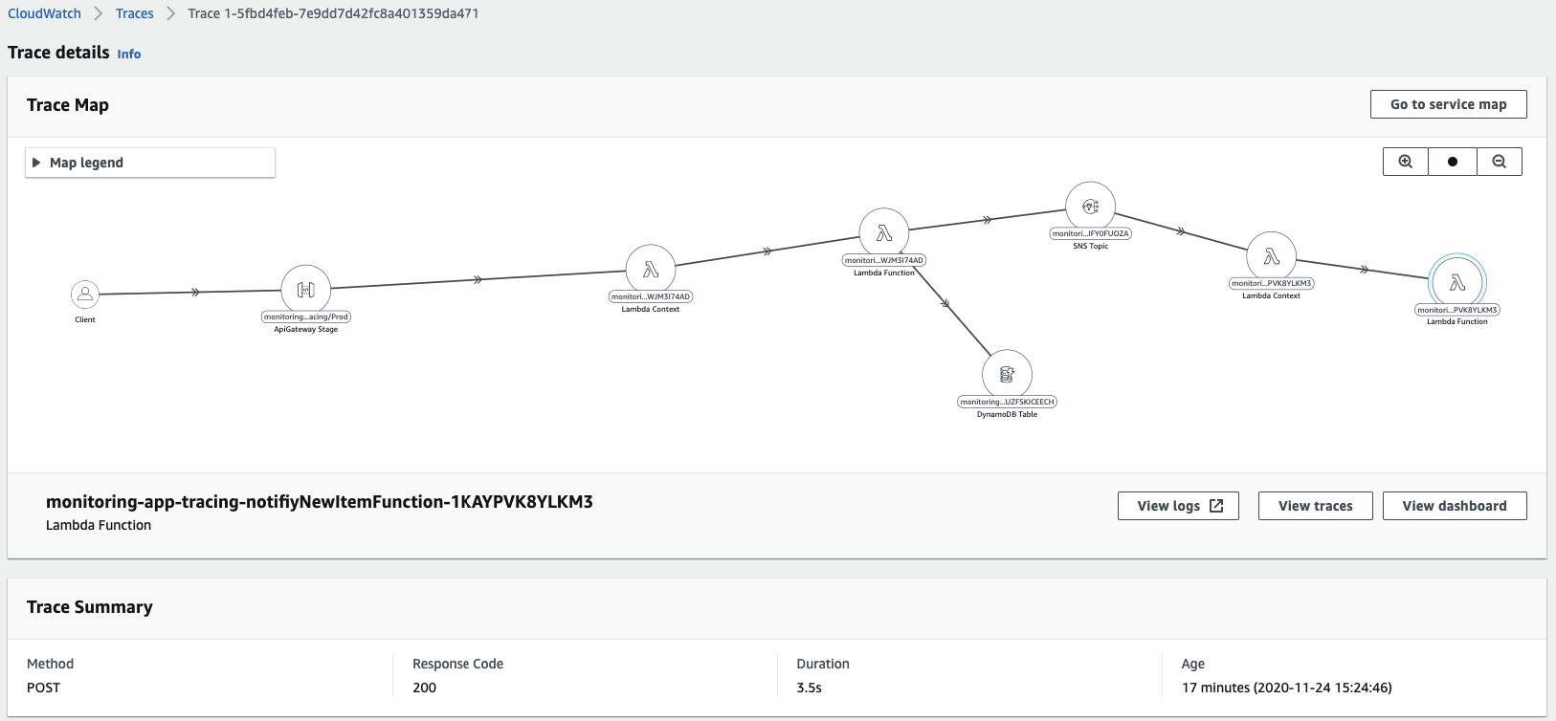Click the Trace Map heading
This screenshot has height=721, width=1556.
coord(68,105)
